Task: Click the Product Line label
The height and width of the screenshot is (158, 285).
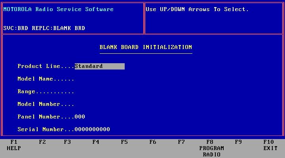Action: coord(39,66)
